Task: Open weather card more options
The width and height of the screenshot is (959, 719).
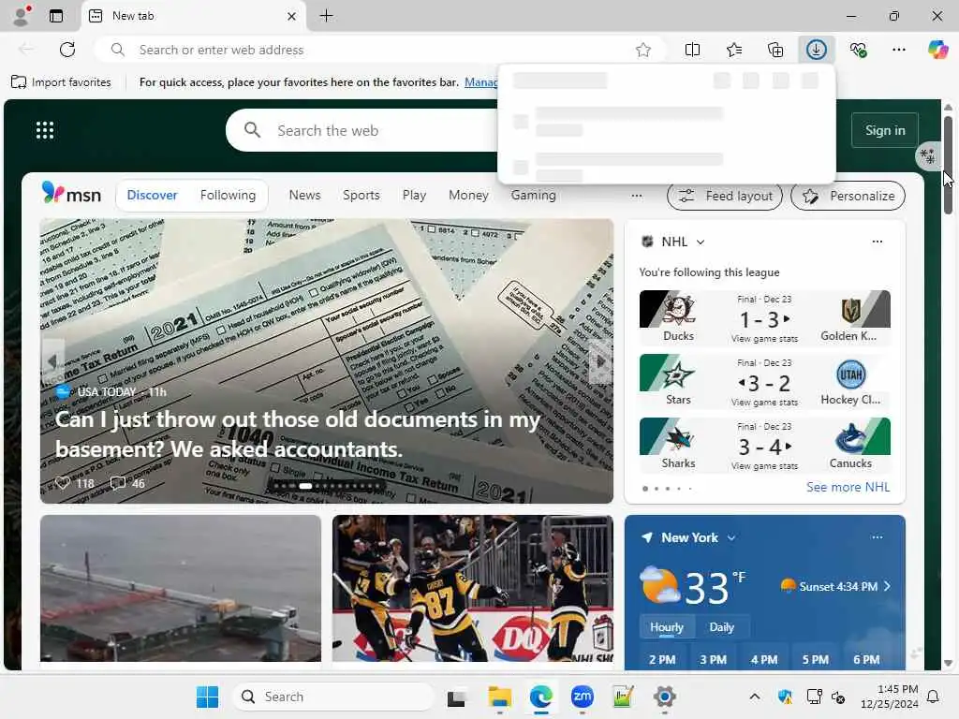Action: [x=877, y=537]
